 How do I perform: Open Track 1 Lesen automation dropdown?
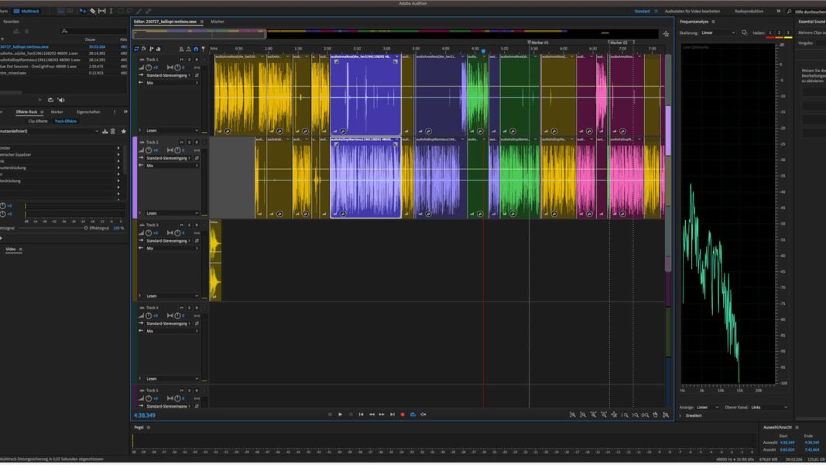click(x=173, y=130)
